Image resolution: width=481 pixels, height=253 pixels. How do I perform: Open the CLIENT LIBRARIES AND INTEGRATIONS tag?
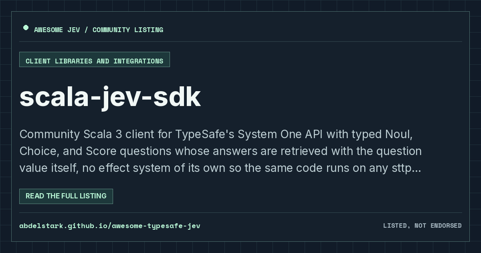tap(95, 59)
